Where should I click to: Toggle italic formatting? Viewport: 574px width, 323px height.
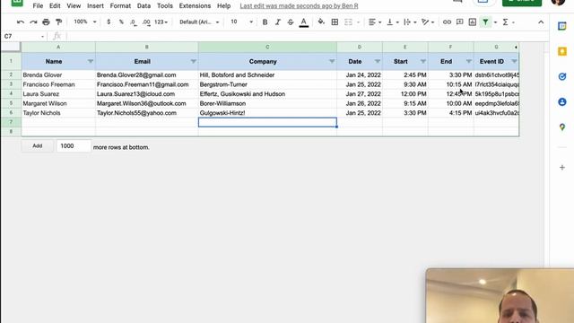(277, 22)
